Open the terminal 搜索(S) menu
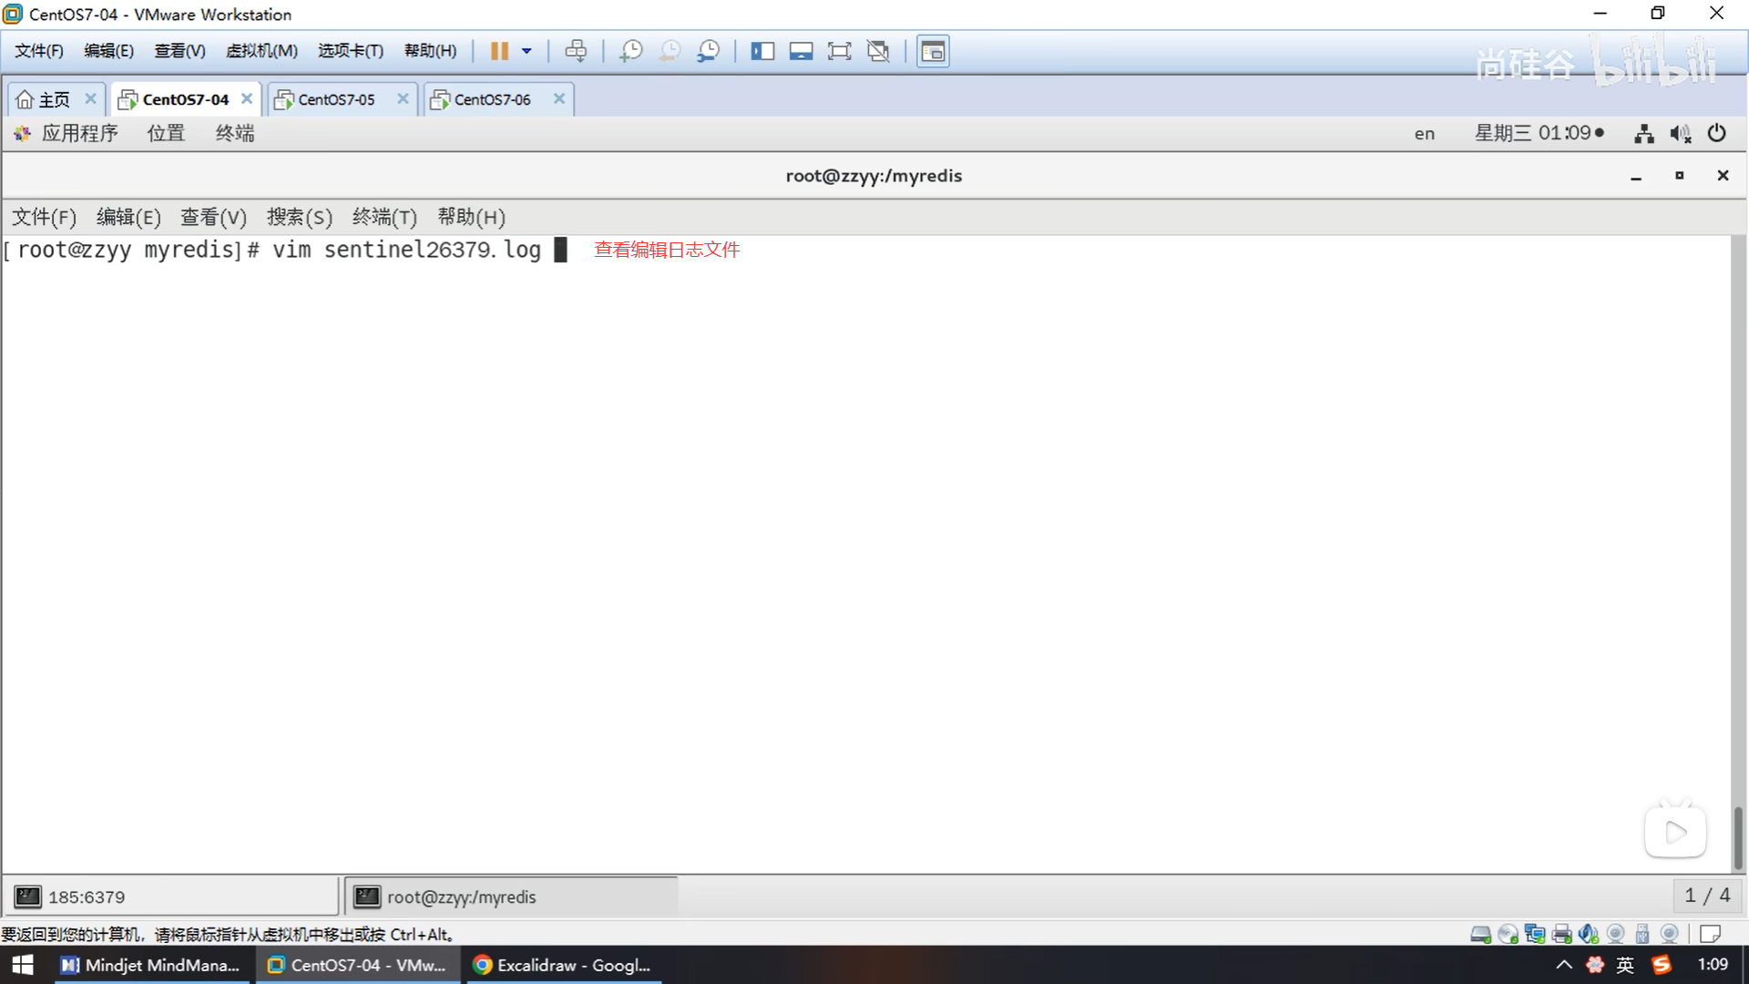The width and height of the screenshot is (1749, 984). (x=299, y=217)
